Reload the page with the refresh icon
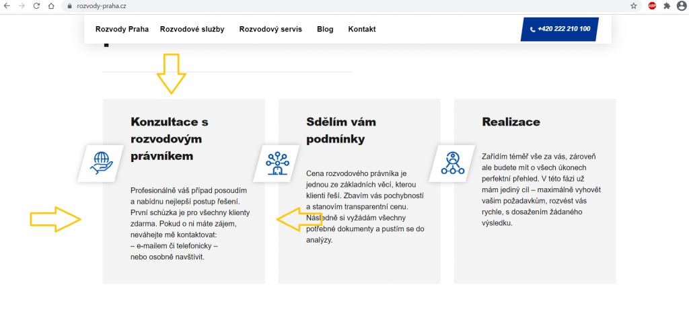The width and height of the screenshot is (689, 334). (x=36, y=5)
